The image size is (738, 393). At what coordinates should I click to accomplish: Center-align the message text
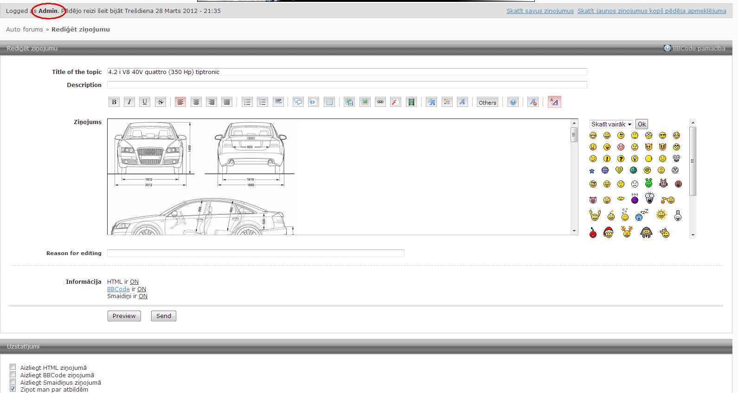[x=196, y=102]
